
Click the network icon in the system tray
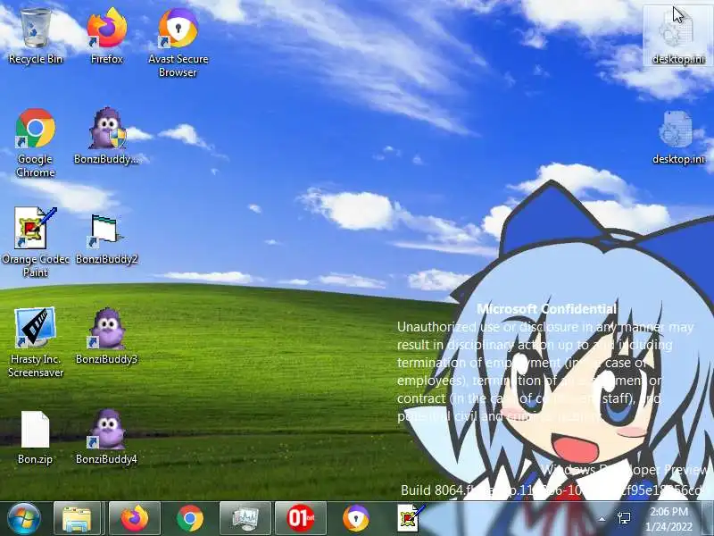click(x=624, y=518)
